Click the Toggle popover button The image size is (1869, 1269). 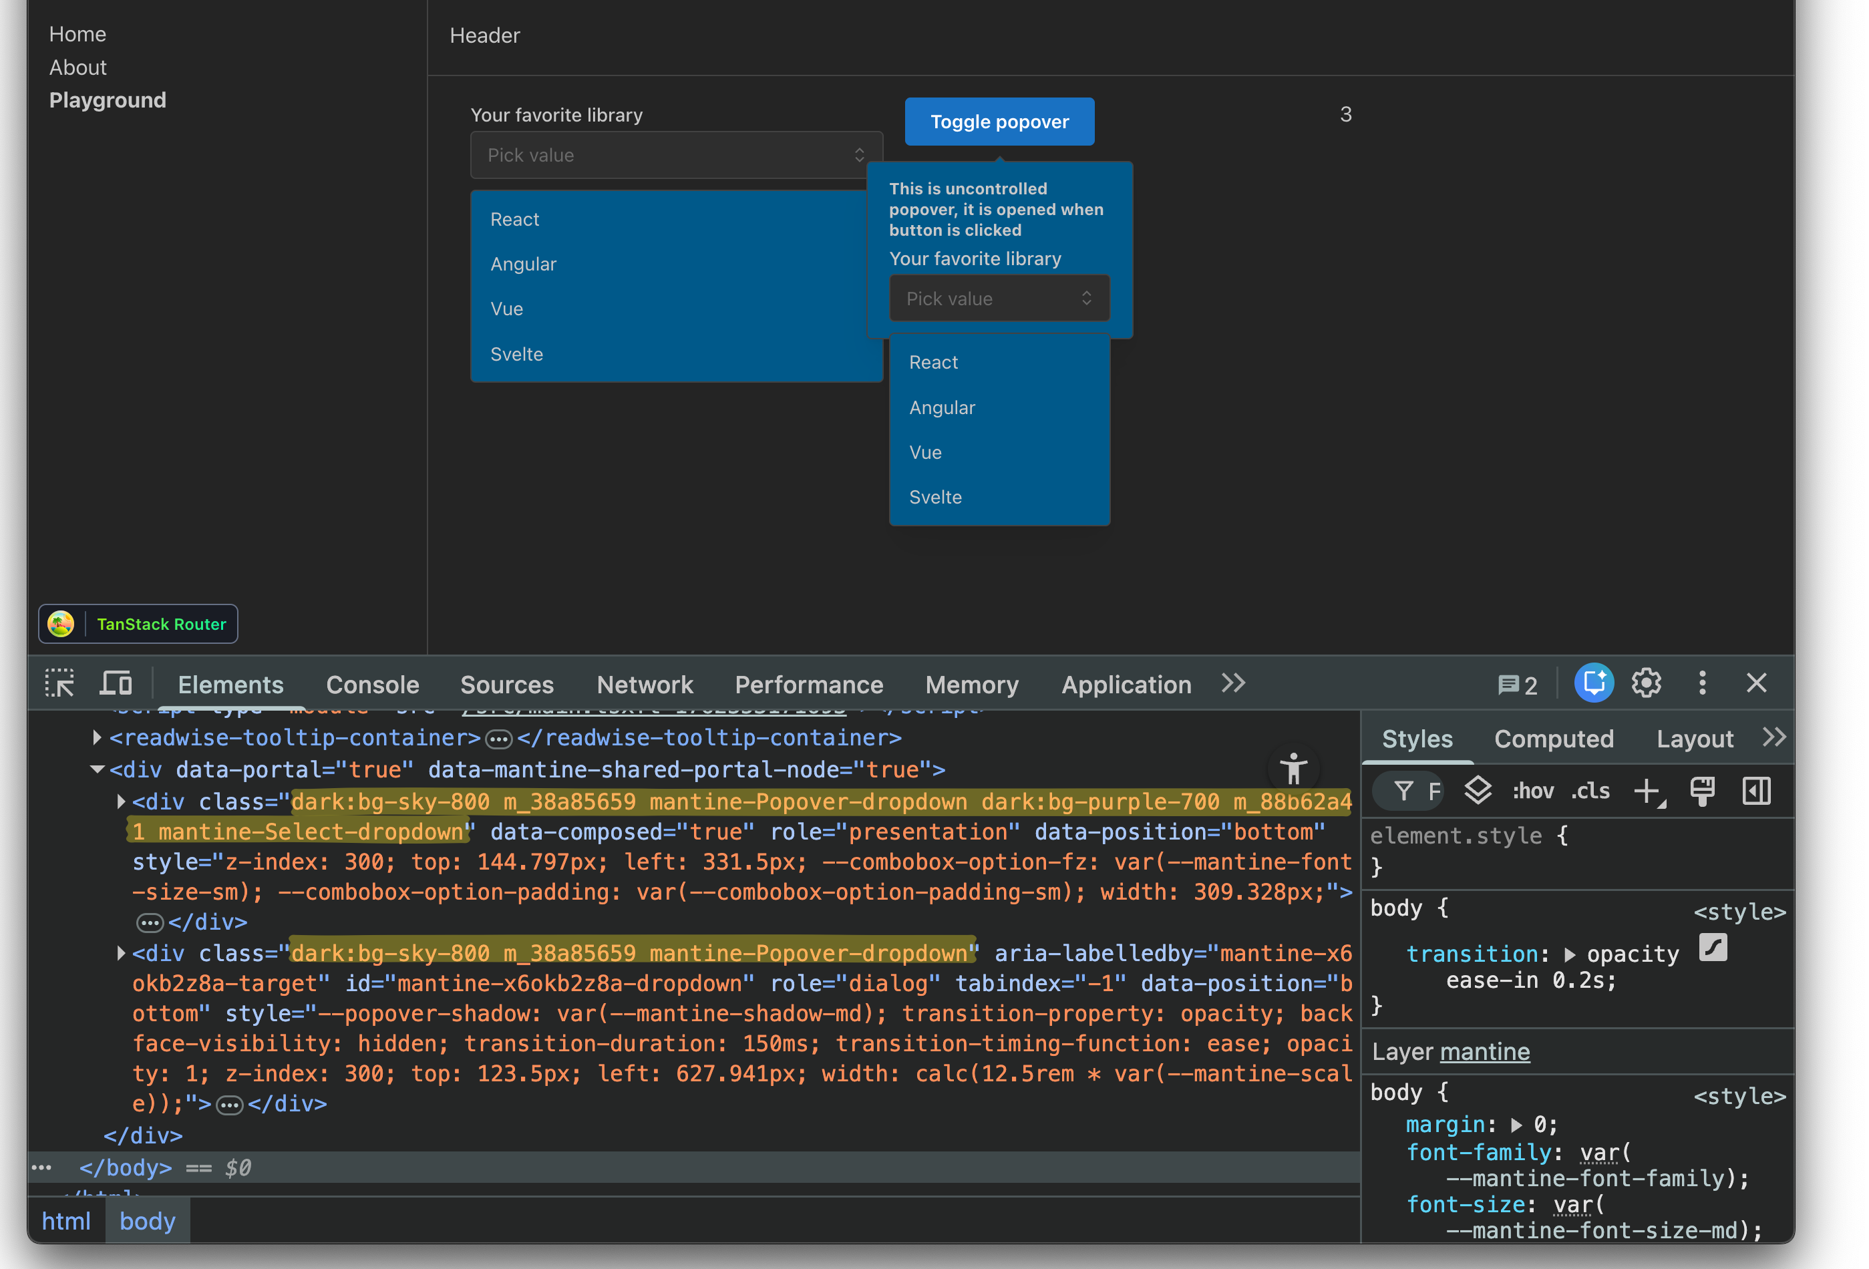(x=999, y=122)
